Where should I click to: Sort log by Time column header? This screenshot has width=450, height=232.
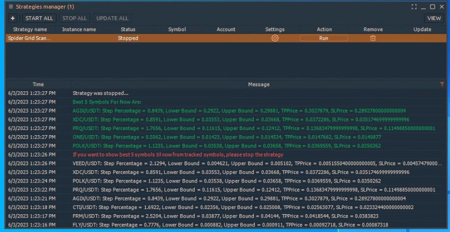click(38, 84)
